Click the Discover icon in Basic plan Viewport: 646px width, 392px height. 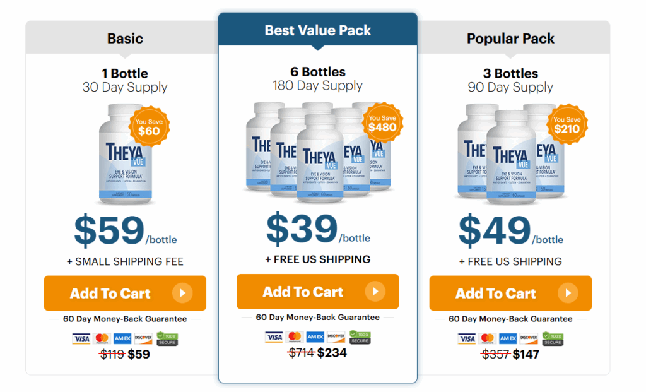143,339
